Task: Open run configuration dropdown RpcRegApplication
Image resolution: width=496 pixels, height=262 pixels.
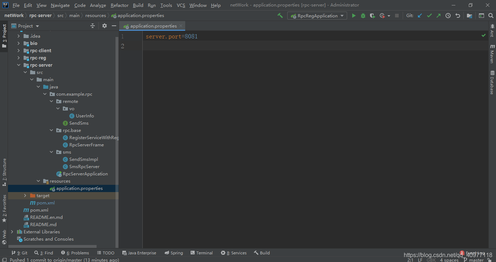Action: pyautogui.click(x=317, y=16)
